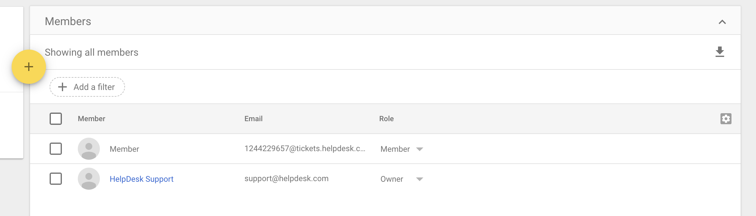Click the Members section title

click(68, 21)
